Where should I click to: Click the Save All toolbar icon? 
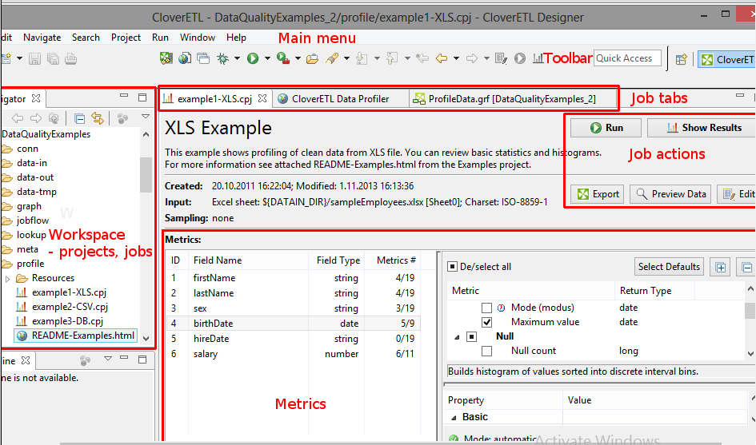pos(53,59)
